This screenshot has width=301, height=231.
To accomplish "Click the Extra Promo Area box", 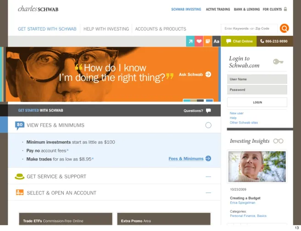I will click(x=164, y=219).
